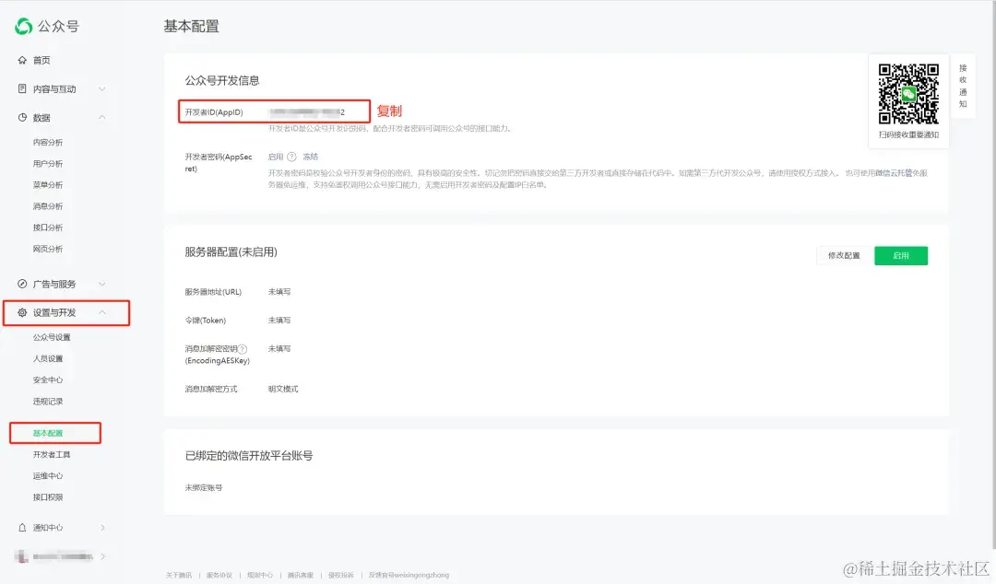The width and height of the screenshot is (996, 584).
Task: Click the 公众号 logo at top left
Action: pyautogui.click(x=46, y=27)
